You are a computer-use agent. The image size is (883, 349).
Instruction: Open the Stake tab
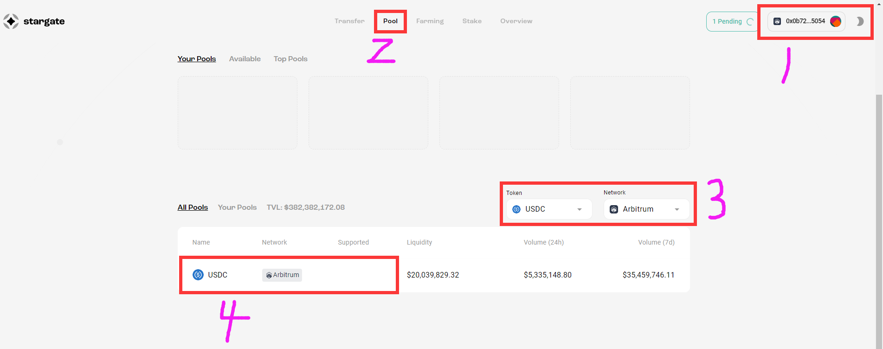(472, 21)
